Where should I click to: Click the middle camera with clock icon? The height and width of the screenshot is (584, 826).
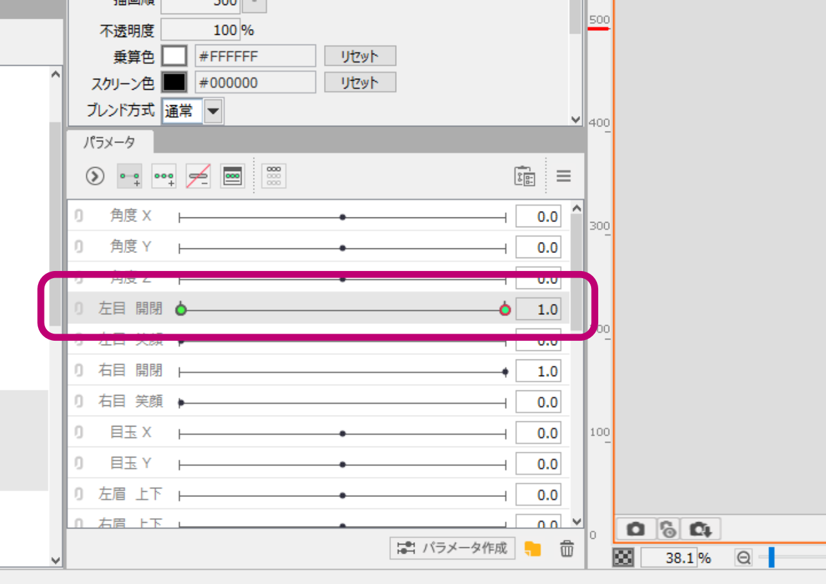669,529
